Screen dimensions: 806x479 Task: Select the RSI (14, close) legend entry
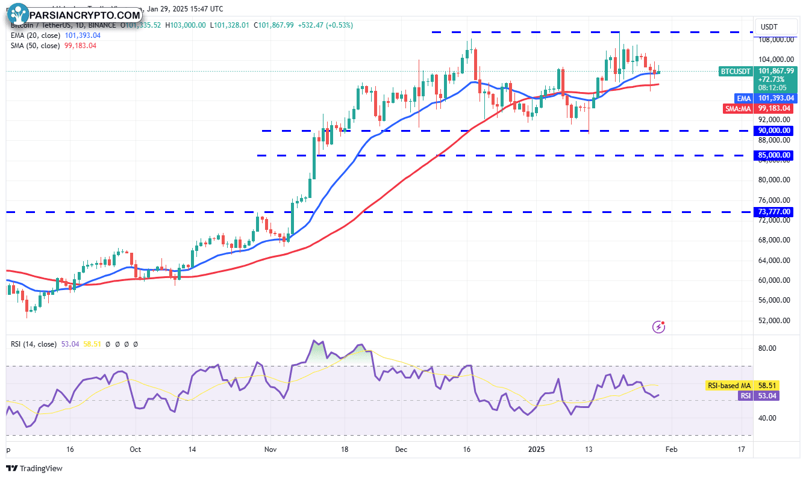[34, 344]
